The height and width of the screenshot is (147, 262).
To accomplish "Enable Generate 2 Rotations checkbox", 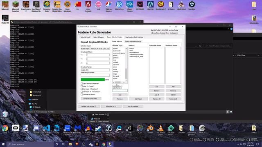I will (82, 89).
